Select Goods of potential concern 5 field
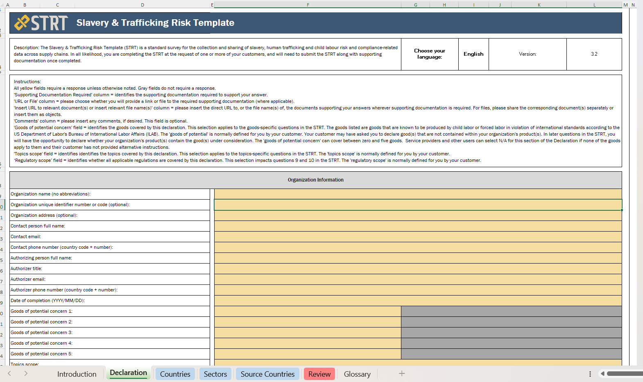The width and height of the screenshot is (643, 382). click(308, 354)
